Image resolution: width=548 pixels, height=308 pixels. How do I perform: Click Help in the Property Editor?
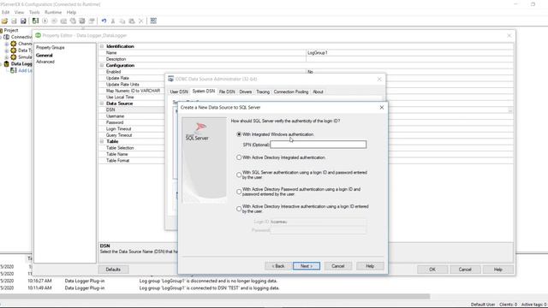[x=498, y=269]
